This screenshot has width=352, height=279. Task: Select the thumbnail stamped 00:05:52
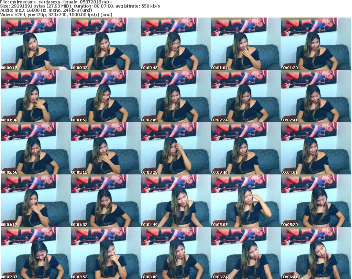(x=106, y=253)
